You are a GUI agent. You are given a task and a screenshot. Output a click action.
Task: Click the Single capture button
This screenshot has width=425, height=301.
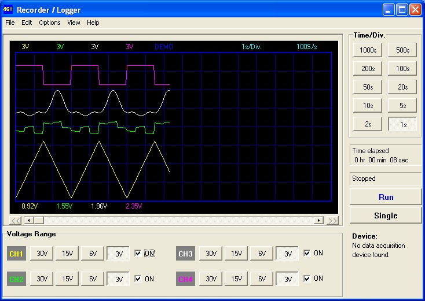coord(386,215)
